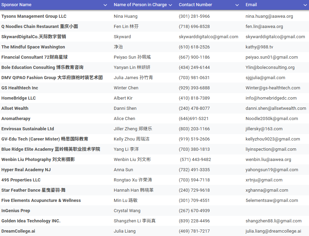Expand the Name of Person in Charge filter arrow

(x=171, y=5)
